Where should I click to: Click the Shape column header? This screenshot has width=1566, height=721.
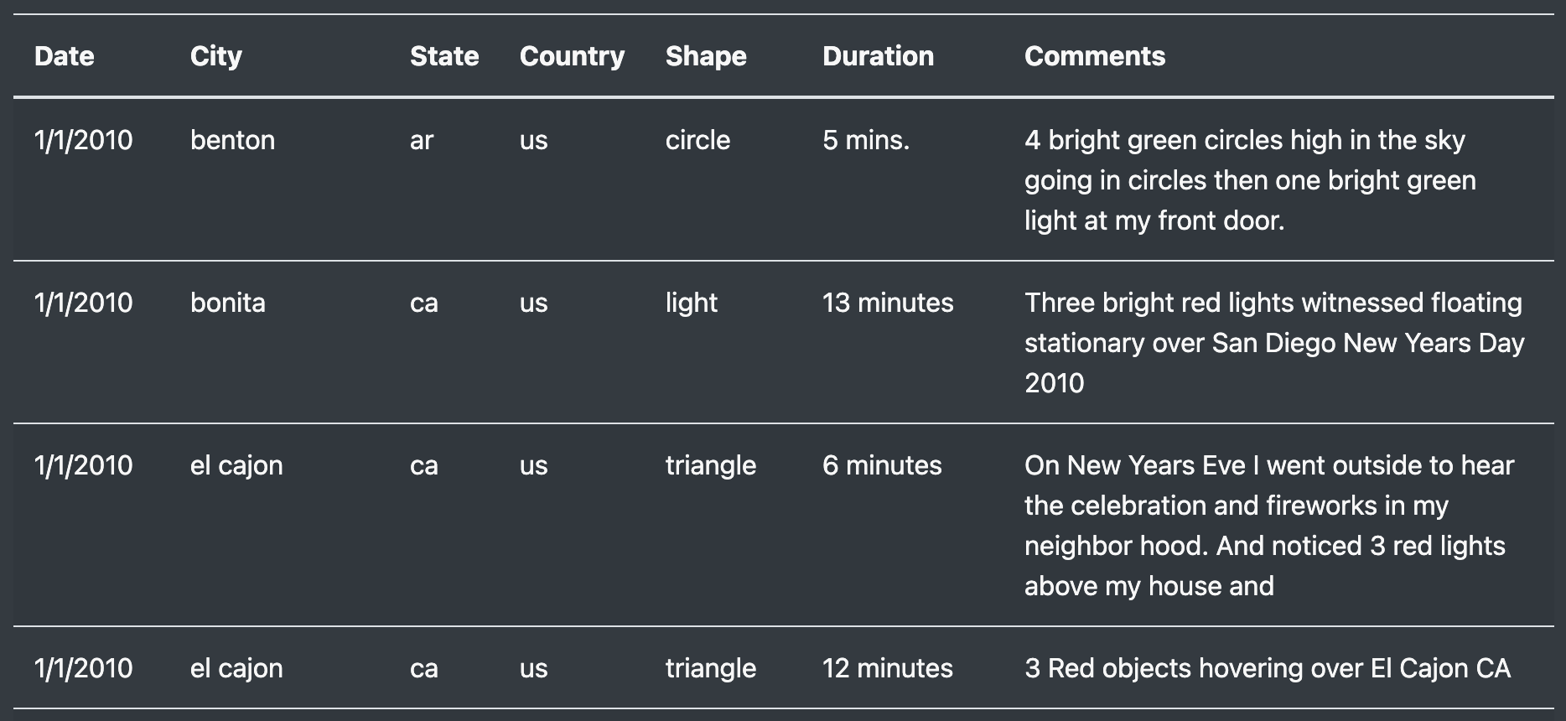(x=706, y=56)
